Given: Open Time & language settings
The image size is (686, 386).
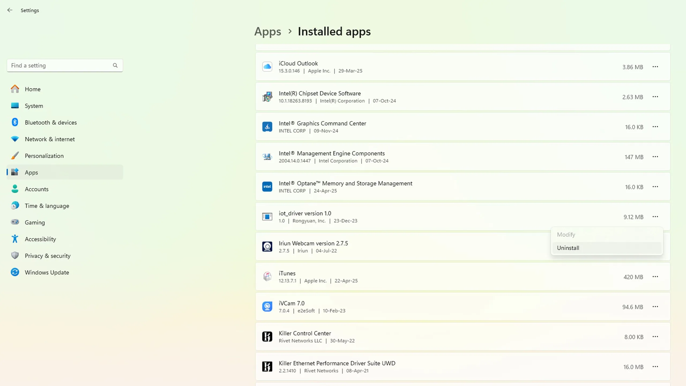Looking at the screenshot, I should 65,206.
